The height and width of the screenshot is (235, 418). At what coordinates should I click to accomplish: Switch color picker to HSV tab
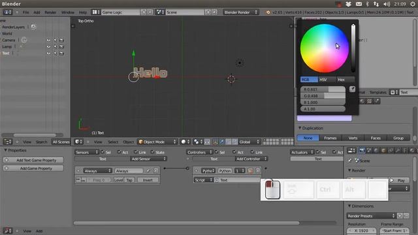pyautogui.click(x=327, y=80)
